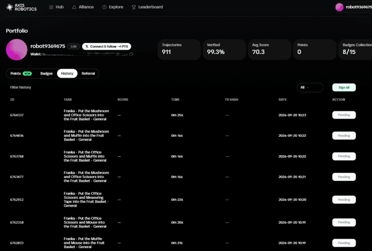Click the TASK column header
Image resolution: width=372 pixels, height=251 pixels.
coord(67,100)
